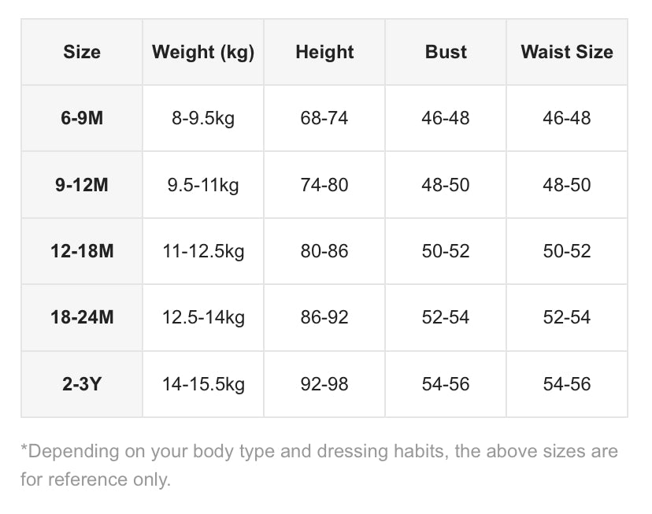
Task: Click the 92-98 height cell
Action: (324, 384)
